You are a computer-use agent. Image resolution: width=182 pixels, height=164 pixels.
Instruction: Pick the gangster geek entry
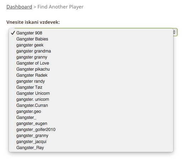(91, 45)
